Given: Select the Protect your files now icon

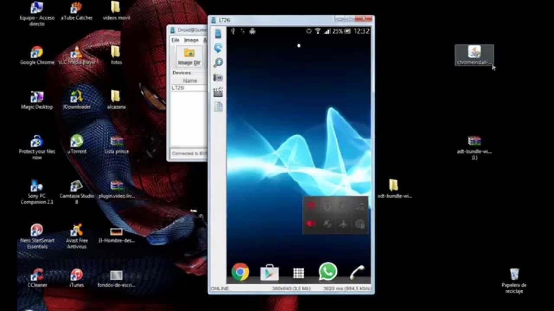Looking at the screenshot, I should [x=37, y=147].
